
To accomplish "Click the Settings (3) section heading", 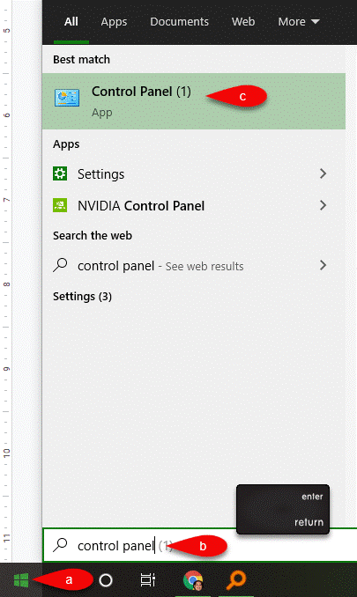I will [x=82, y=296].
